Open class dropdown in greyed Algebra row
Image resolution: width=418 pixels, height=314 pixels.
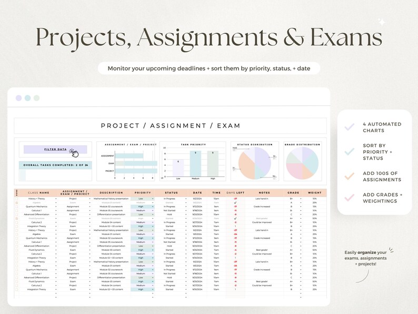[x=56, y=203]
